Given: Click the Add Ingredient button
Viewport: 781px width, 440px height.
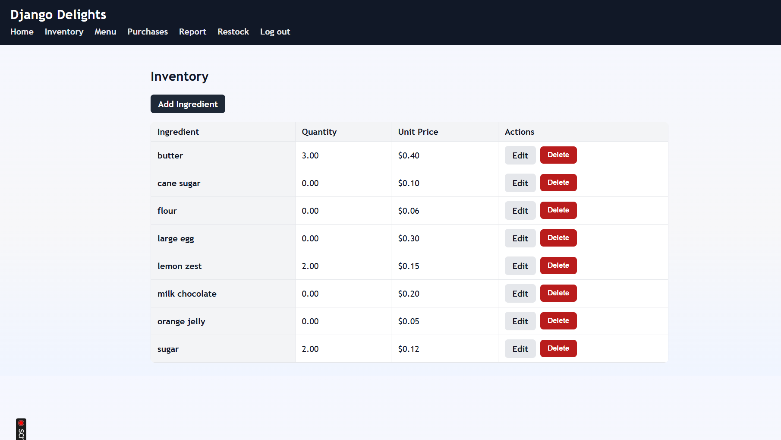Looking at the screenshot, I should pyautogui.click(x=188, y=104).
